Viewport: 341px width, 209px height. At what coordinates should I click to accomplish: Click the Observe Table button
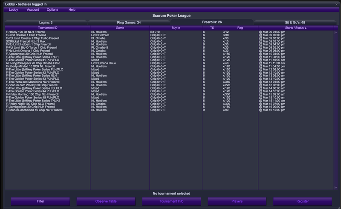pos(106,201)
